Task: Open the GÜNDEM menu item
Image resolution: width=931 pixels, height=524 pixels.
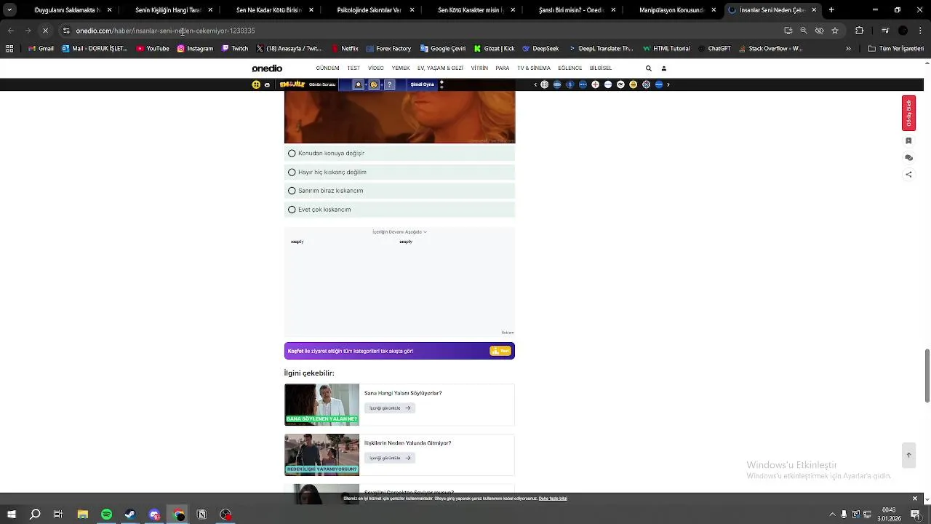Action: (327, 68)
